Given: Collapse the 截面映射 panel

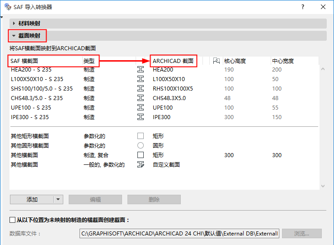Looking at the screenshot, I should click(x=14, y=36).
